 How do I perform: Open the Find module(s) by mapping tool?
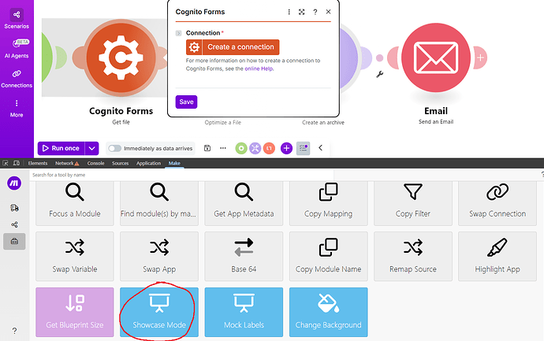(159, 203)
